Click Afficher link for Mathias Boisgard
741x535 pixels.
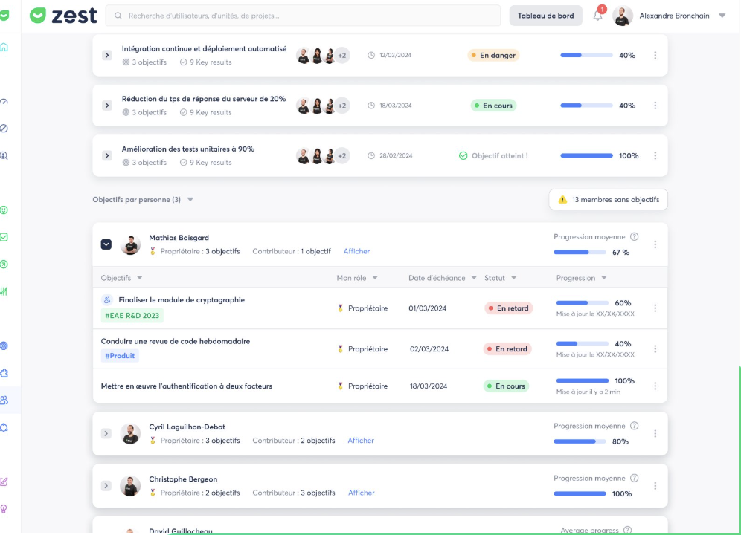click(x=356, y=251)
